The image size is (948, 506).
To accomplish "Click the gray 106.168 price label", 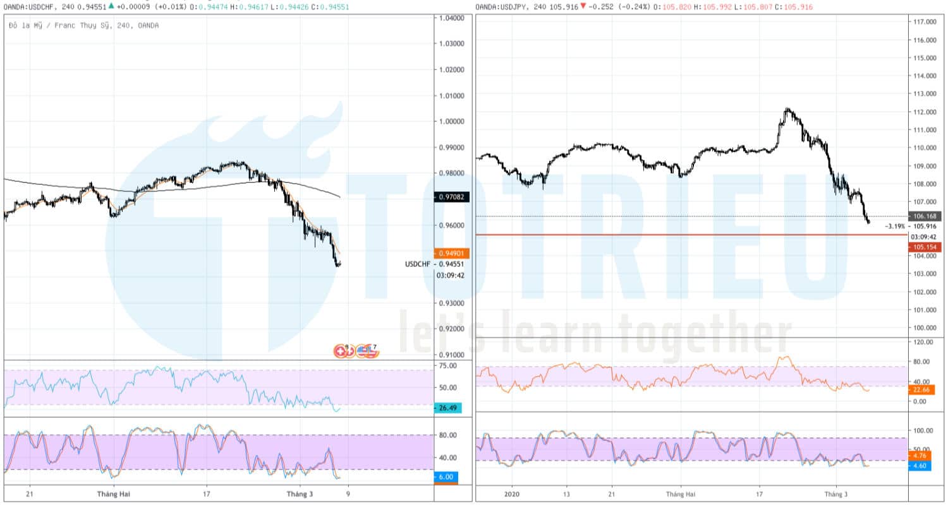I will point(925,216).
